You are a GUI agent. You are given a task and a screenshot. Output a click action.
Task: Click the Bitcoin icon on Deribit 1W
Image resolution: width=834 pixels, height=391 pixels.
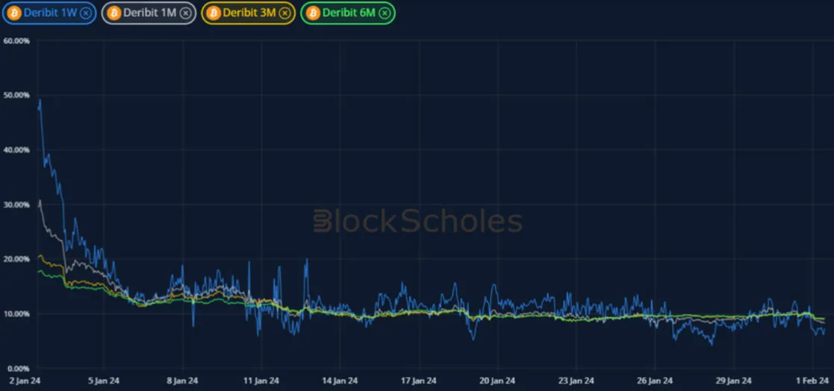(14, 13)
